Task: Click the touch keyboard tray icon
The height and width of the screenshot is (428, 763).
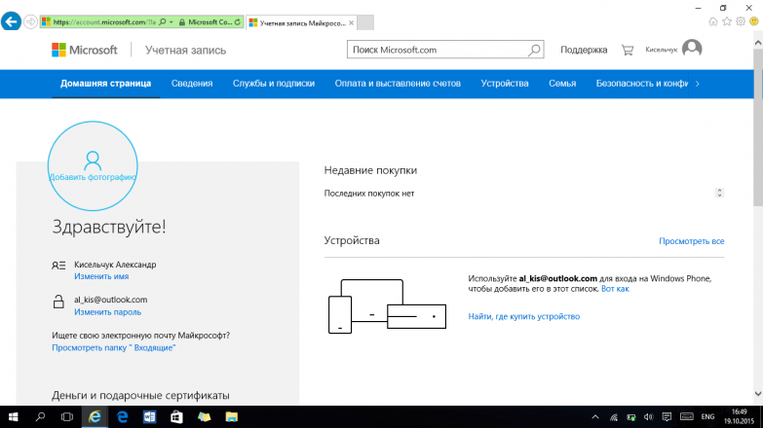Action: tap(687, 417)
